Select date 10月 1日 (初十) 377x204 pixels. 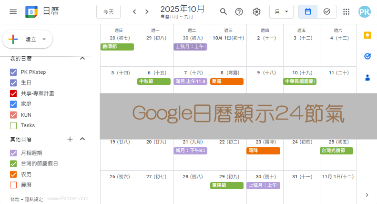tap(228, 38)
